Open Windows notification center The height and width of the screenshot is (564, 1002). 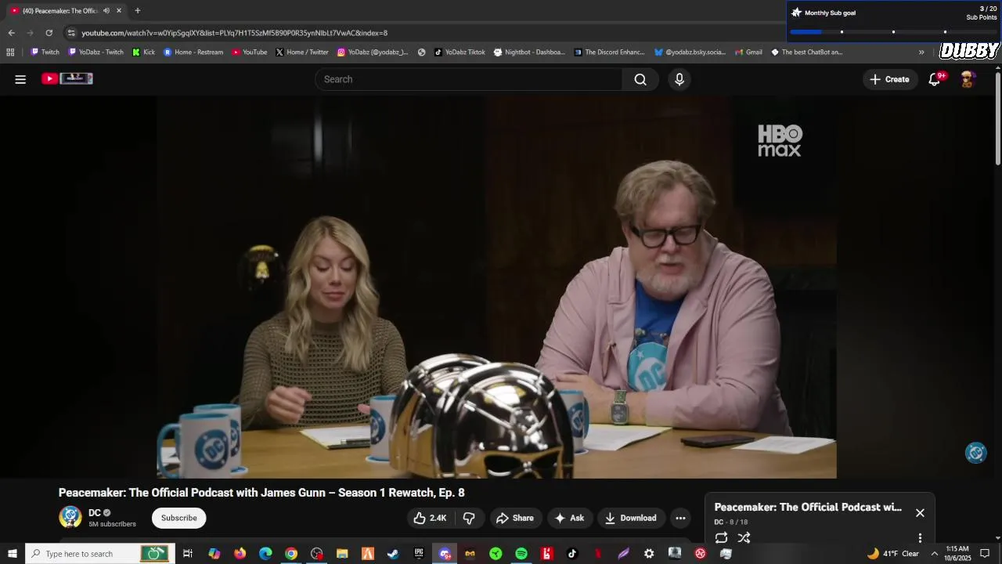pos(986,554)
